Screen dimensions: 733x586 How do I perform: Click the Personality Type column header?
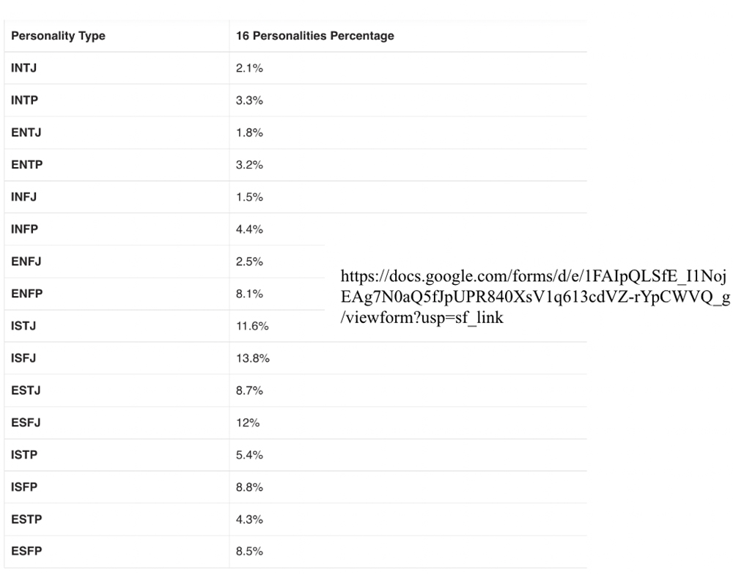click(x=58, y=36)
